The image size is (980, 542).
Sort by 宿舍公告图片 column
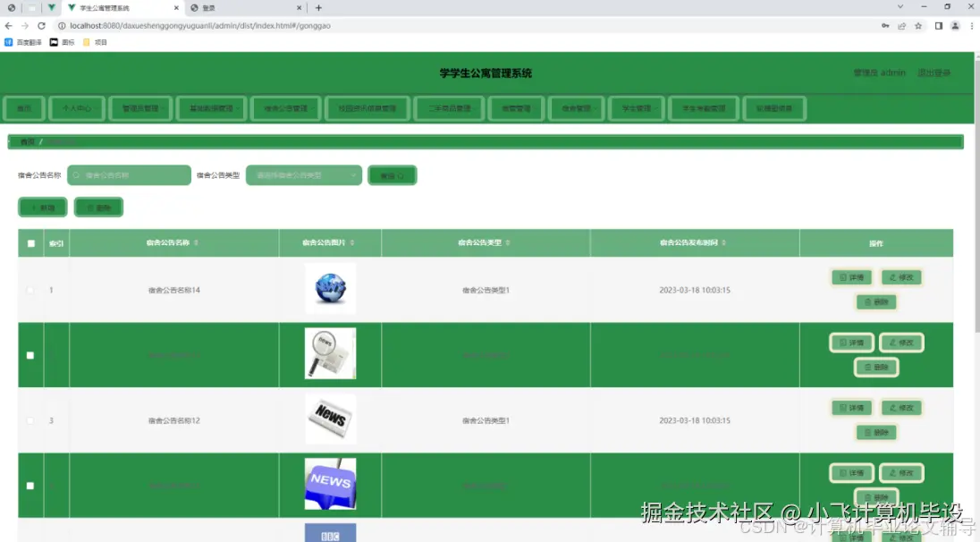point(352,242)
